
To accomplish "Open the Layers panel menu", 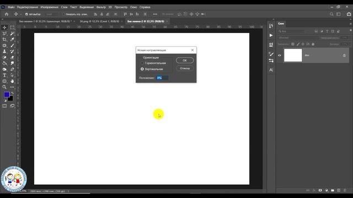I will (351, 24).
